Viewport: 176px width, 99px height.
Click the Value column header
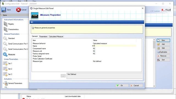114,40
